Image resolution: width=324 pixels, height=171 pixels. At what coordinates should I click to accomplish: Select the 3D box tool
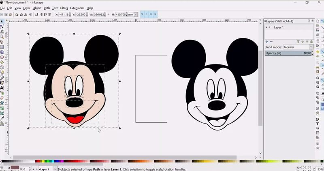pos(2,52)
